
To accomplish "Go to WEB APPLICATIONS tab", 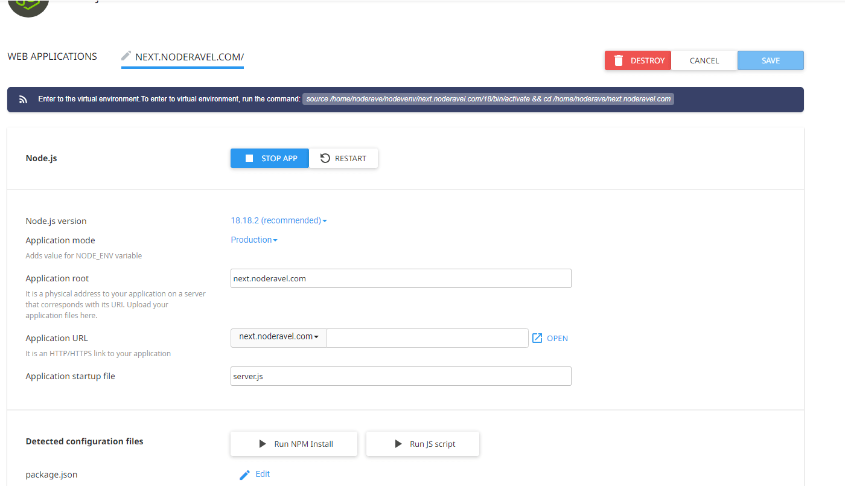I will pyautogui.click(x=53, y=56).
